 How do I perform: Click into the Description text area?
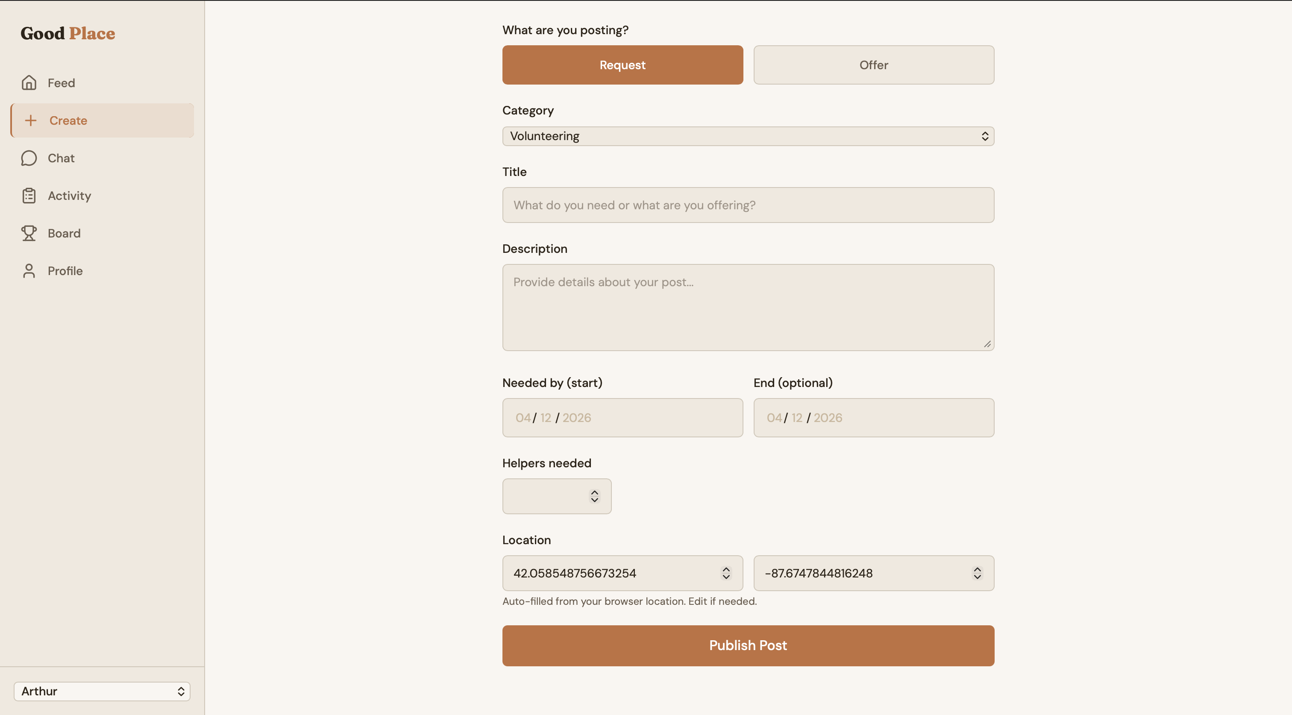point(748,307)
